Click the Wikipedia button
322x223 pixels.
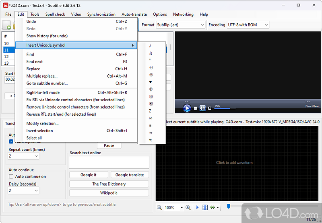point(109,193)
